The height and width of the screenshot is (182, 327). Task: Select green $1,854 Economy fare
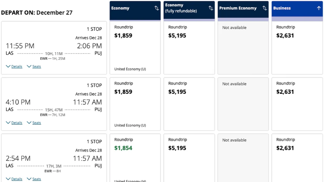point(135,157)
